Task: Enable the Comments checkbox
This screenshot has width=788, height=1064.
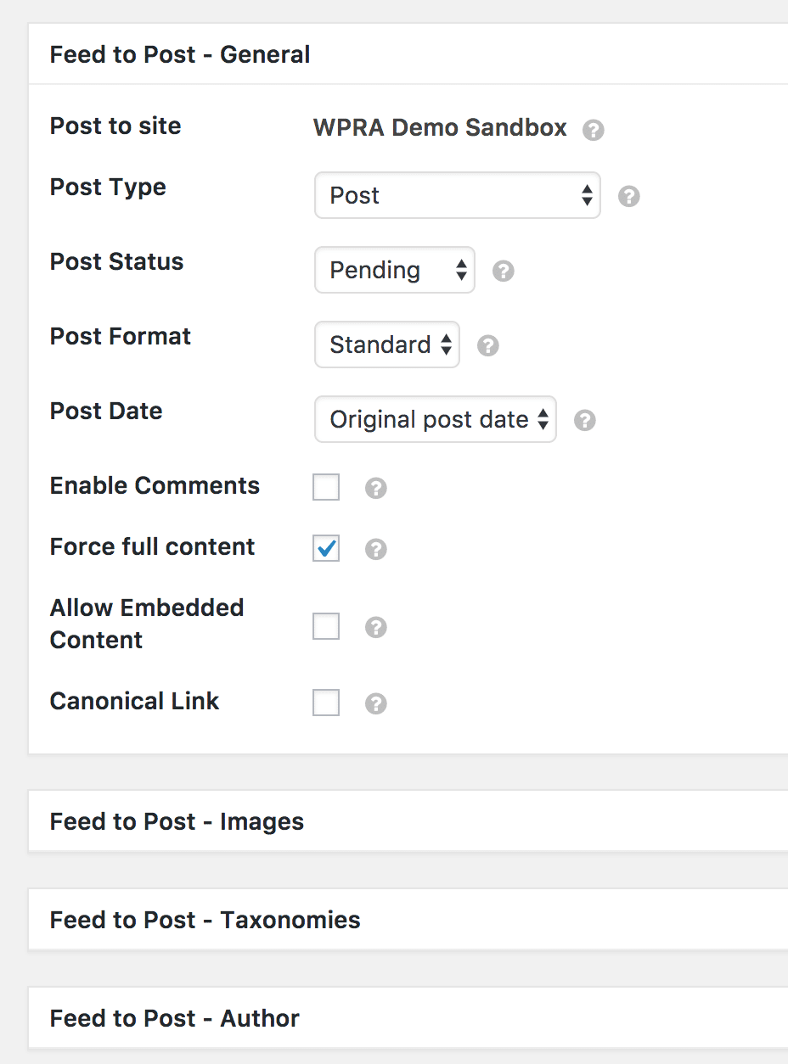Action: tap(326, 487)
